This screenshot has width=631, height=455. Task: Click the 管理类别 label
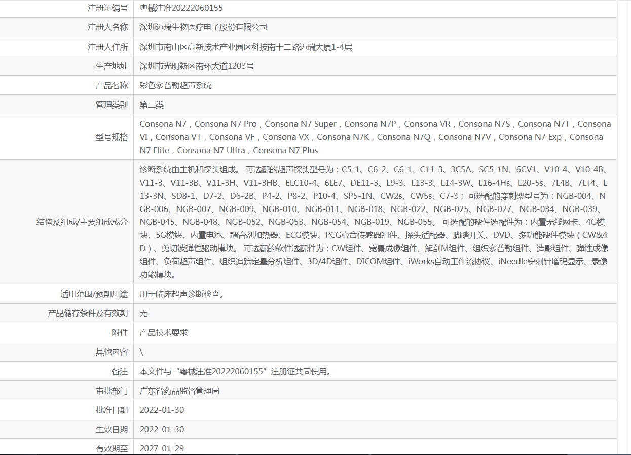112,104
